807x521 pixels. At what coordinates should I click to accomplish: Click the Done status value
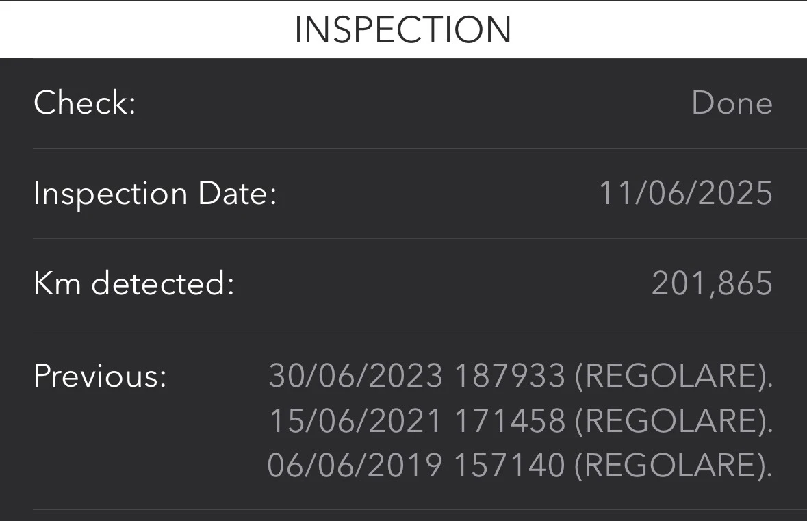tap(732, 103)
